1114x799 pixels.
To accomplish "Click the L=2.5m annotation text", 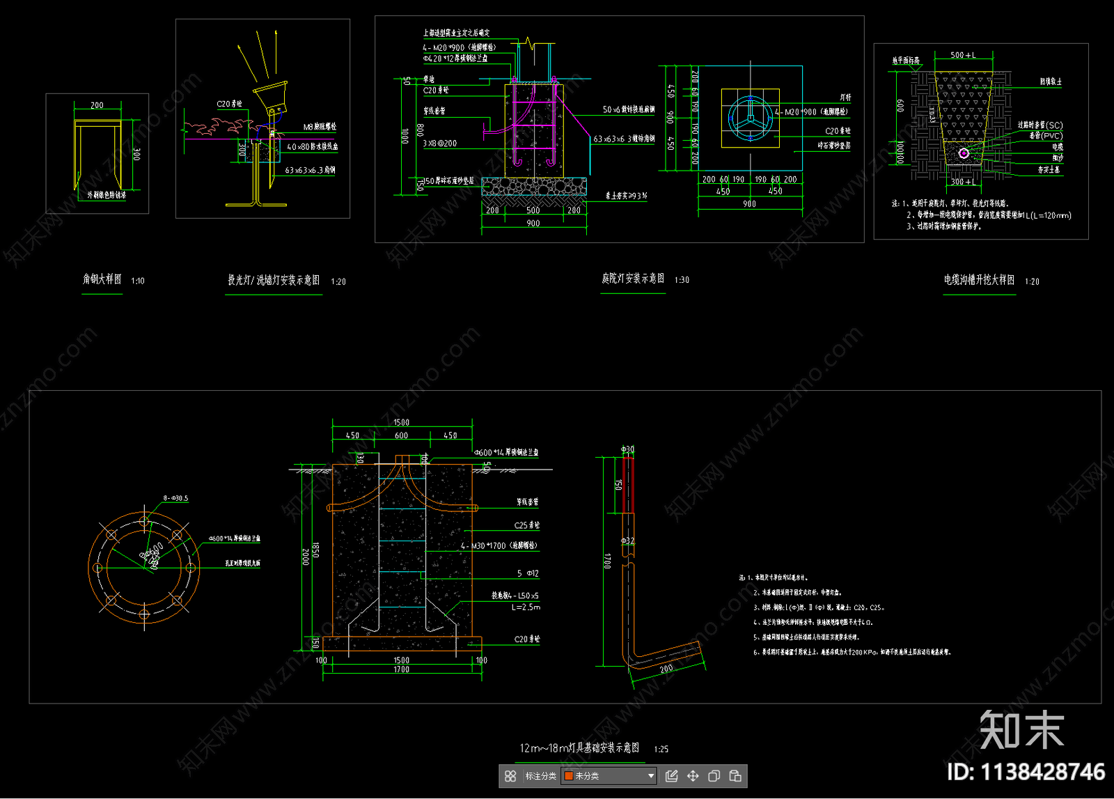I will (526, 607).
